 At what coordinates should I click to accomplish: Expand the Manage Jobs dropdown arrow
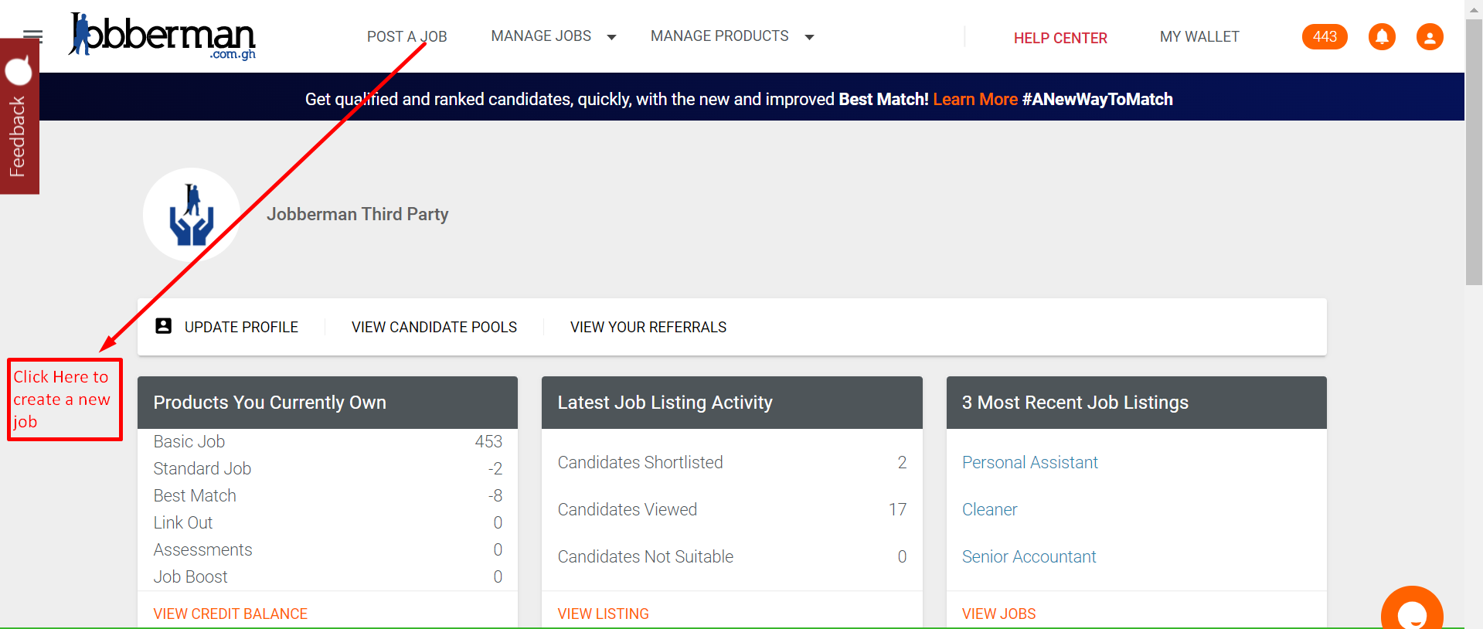point(611,37)
